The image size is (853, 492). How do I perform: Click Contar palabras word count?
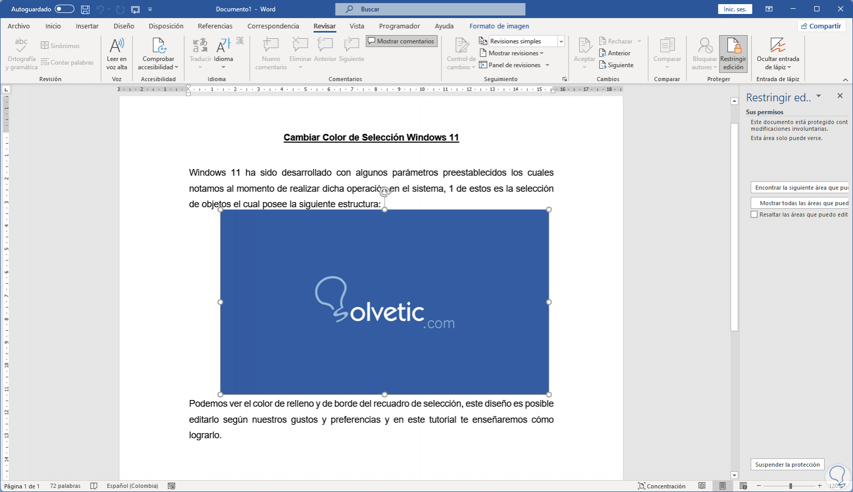pos(67,63)
